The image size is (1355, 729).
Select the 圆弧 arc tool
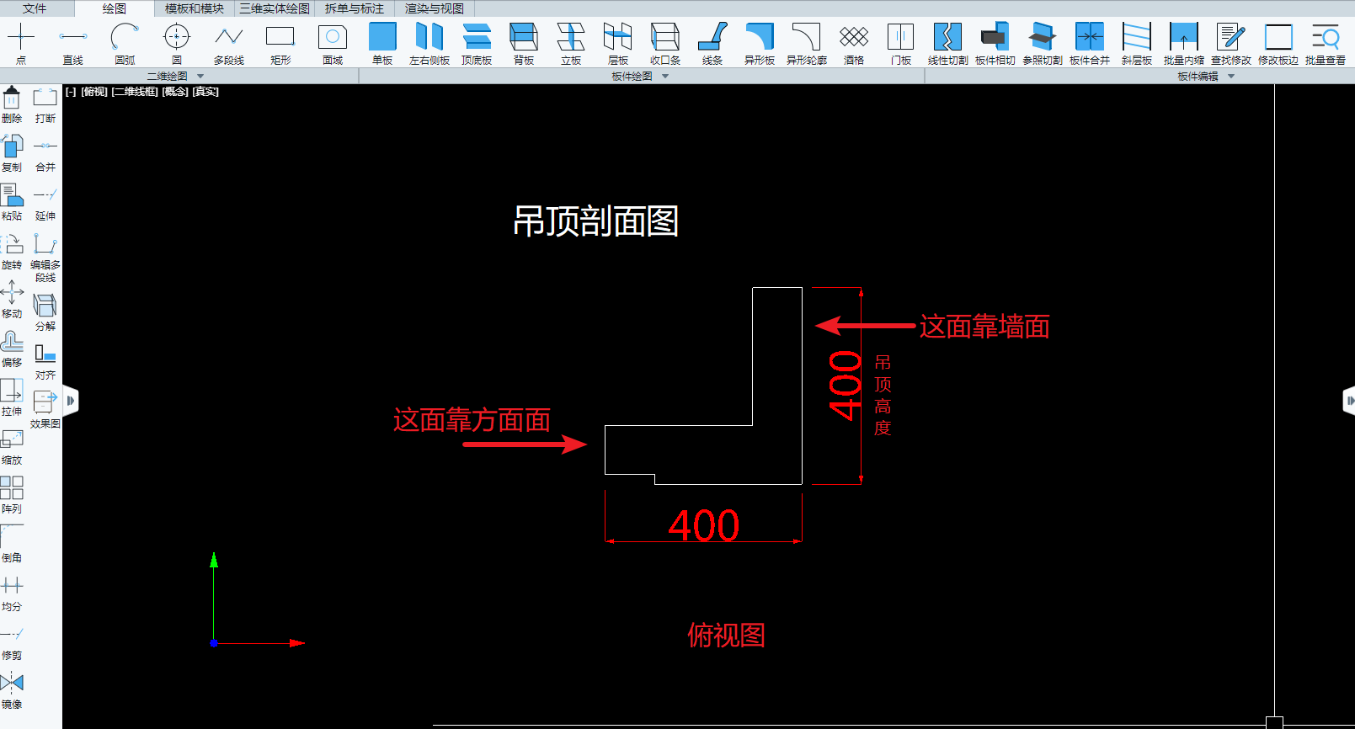[125, 44]
